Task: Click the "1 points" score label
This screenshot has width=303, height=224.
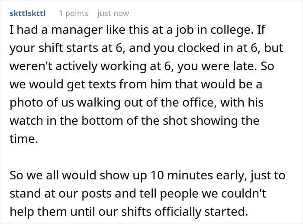Action: point(74,13)
